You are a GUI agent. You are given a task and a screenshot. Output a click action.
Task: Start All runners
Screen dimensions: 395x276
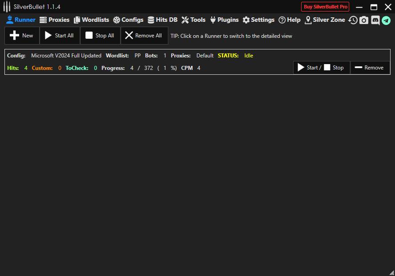point(60,36)
